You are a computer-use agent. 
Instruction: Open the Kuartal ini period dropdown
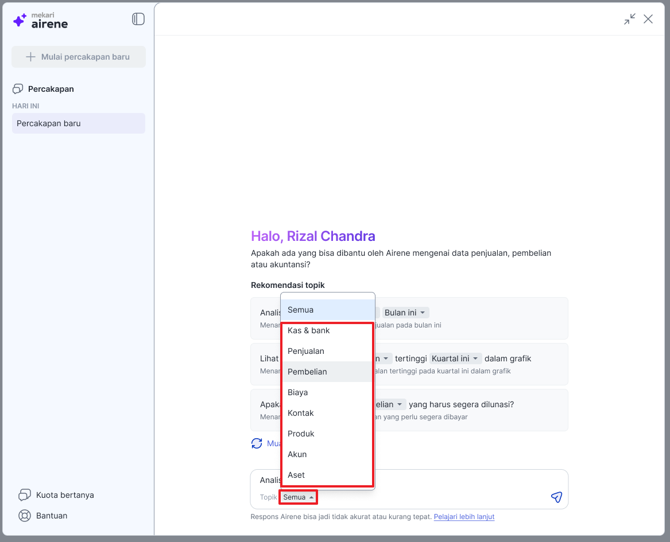pyautogui.click(x=455, y=358)
